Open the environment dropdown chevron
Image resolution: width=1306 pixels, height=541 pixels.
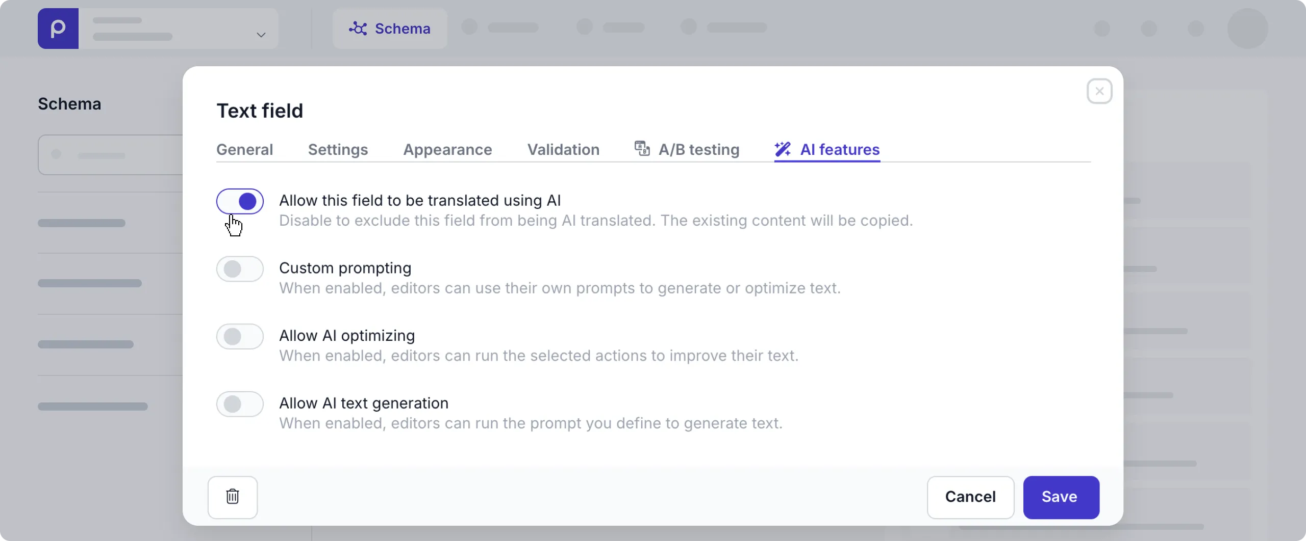[261, 35]
